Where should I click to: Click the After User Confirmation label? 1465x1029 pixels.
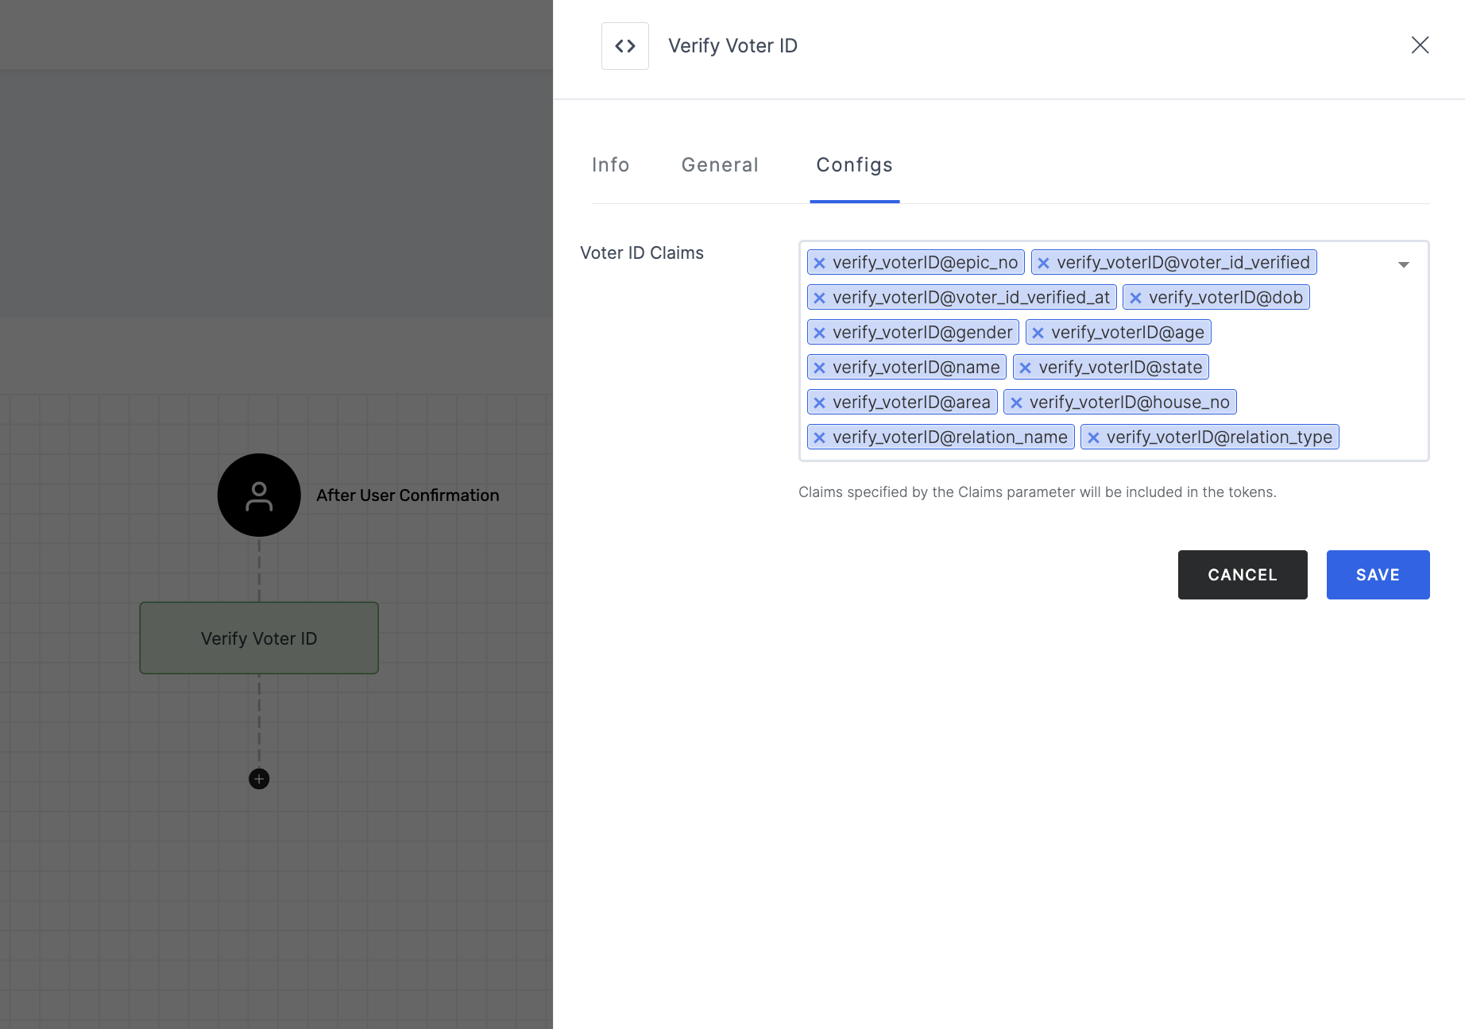(x=408, y=495)
